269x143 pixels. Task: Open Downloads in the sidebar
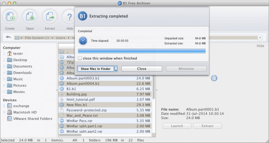(x=23, y=73)
